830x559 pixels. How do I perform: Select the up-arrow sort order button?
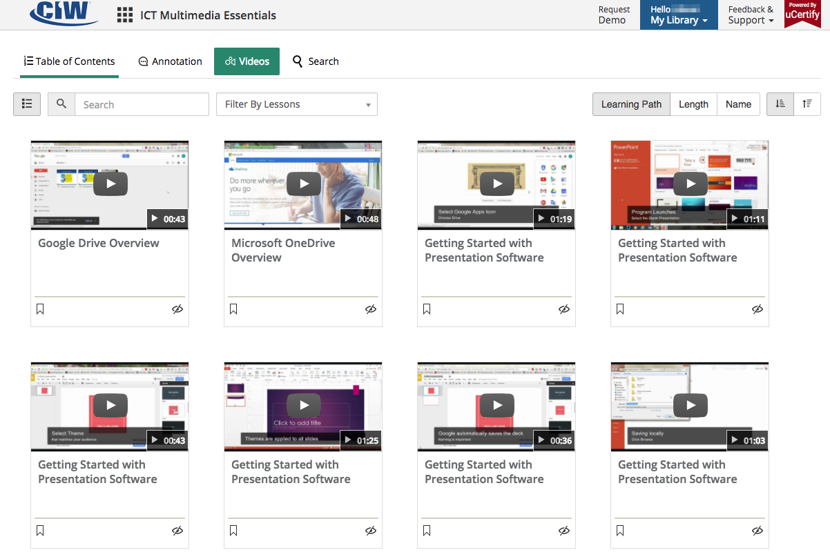coord(807,104)
